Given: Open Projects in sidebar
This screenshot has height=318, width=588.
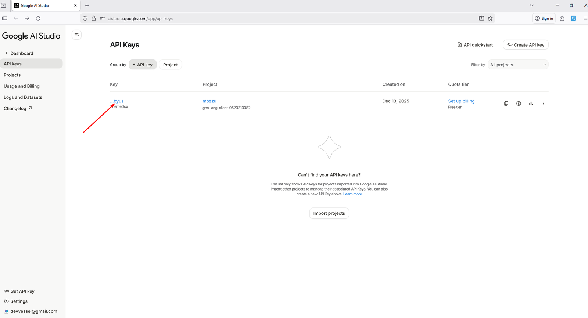Looking at the screenshot, I should (x=12, y=75).
